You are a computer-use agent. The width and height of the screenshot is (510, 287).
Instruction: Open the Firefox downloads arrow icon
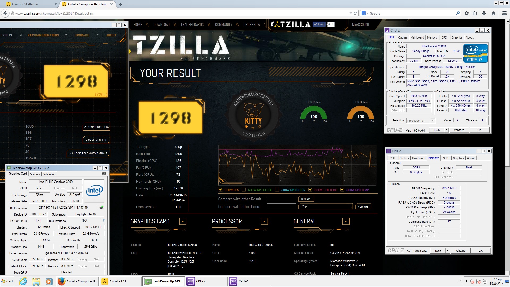(x=484, y=13)
